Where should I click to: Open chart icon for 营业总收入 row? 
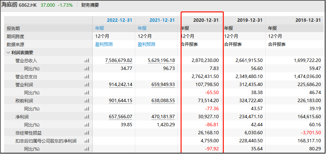[x=87, y=61]
